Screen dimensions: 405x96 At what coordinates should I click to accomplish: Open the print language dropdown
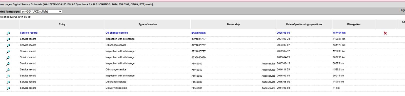[x=42, y=12]
